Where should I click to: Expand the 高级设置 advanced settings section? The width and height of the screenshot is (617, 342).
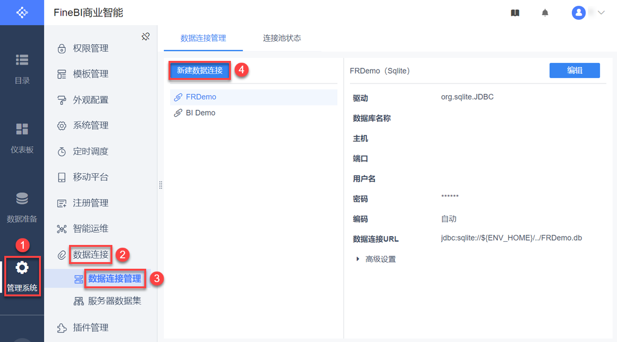[358, 259]
